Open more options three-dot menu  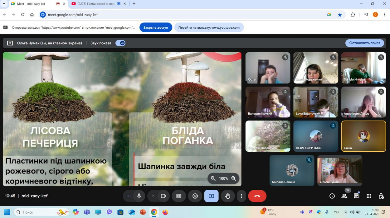click(241, 196)
